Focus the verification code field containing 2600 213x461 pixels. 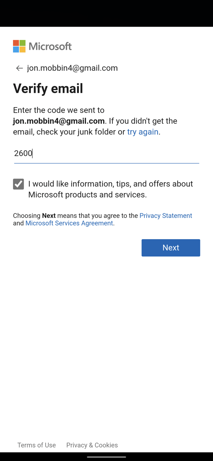pos(106,153)
